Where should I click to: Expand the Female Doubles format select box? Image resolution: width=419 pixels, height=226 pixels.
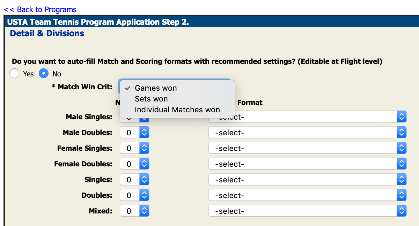click(x=308, y=164)
